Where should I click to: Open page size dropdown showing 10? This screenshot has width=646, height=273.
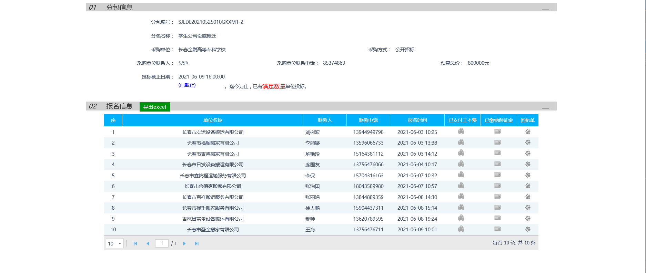115,243
